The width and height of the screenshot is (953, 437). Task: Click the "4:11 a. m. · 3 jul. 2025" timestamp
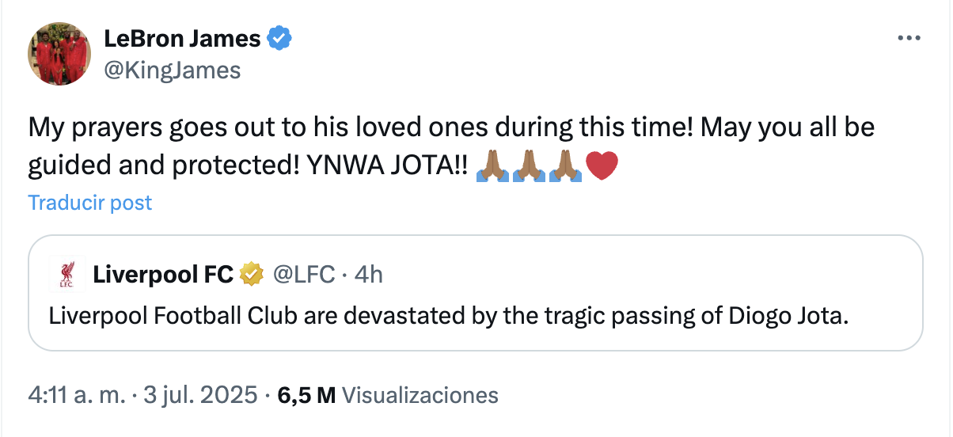[142, 394]
